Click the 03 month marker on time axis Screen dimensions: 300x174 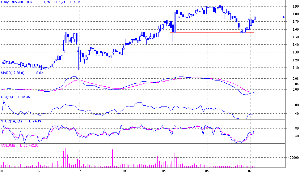pos(79,171)
